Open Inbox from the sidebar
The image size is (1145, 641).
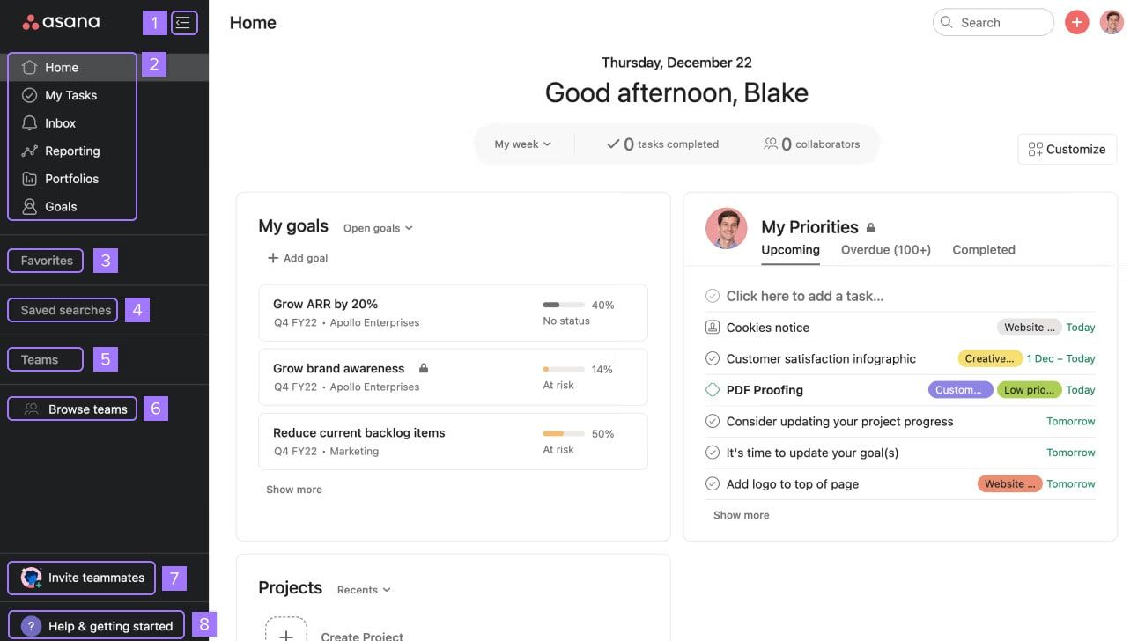(60, 122)
